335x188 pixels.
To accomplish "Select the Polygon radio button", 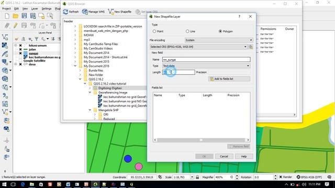I will point(220,31).
